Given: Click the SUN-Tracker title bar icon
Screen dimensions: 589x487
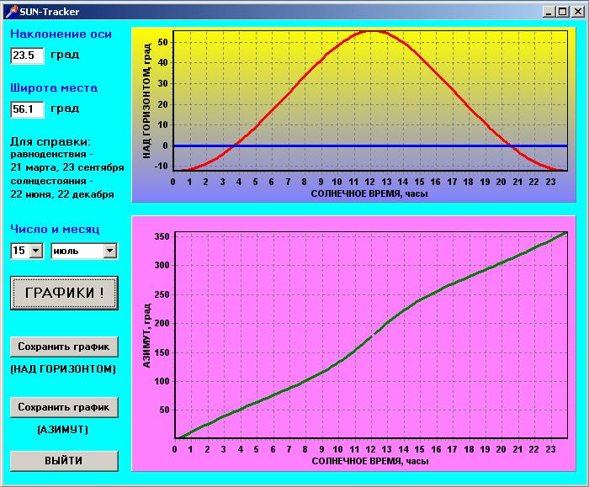Looking at the screenshot, I should [x=11, y=11].
